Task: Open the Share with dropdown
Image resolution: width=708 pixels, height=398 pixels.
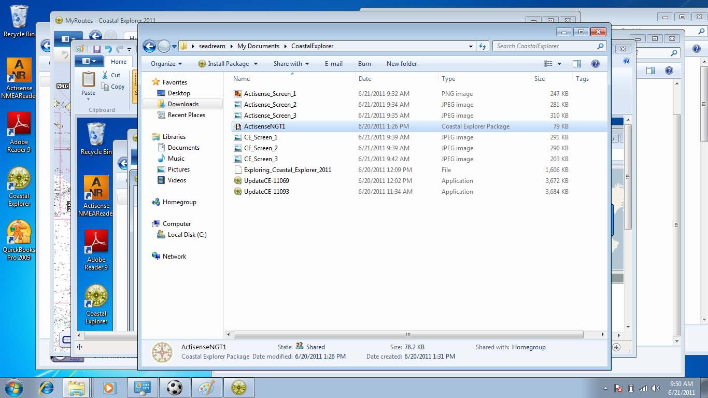Action: pyautogui.click(x=291, y=64)
